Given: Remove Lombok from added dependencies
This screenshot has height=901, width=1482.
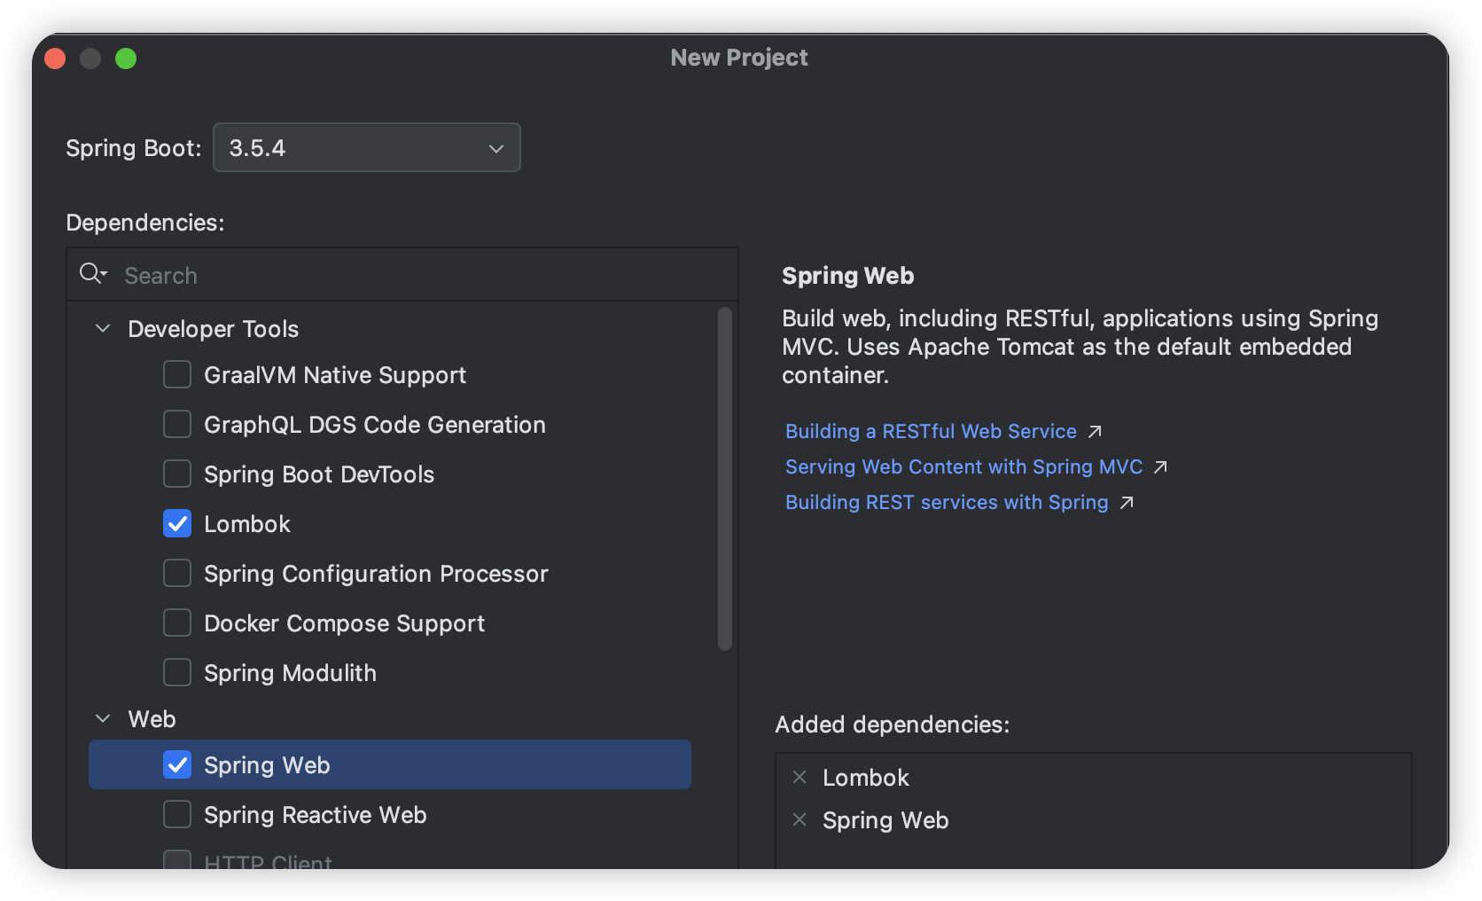Looking at the screenshot, I should [799, 778].
